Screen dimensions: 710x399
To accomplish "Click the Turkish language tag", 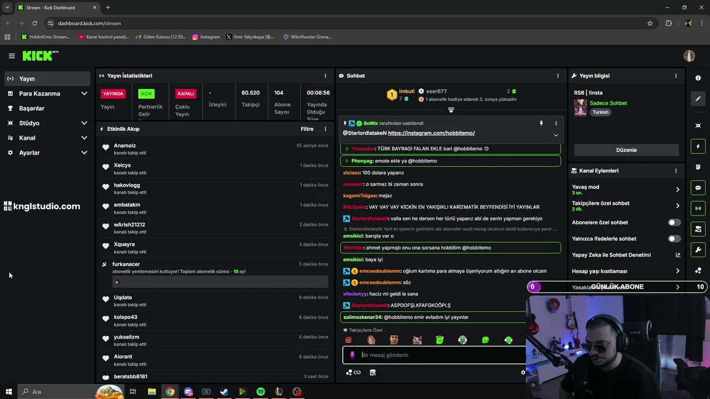I will pos(600,112).
